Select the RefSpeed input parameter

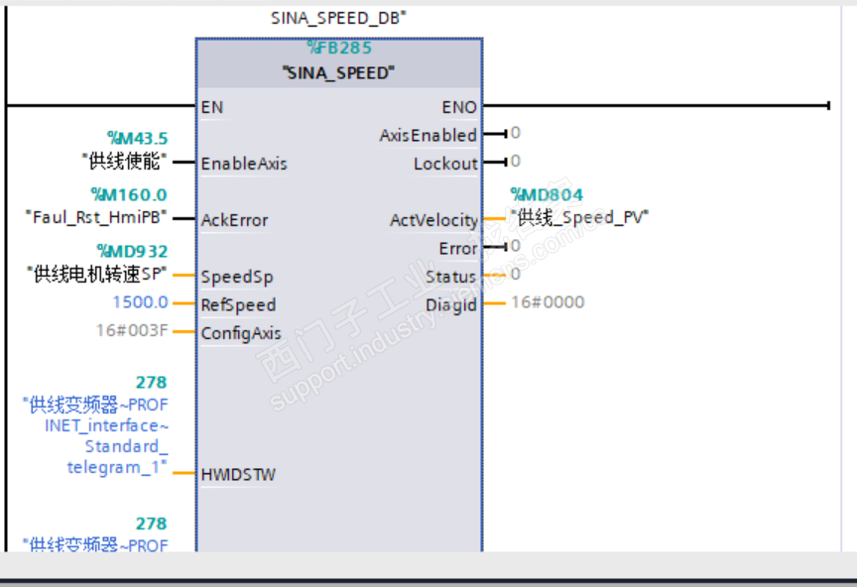coord(238,305)
